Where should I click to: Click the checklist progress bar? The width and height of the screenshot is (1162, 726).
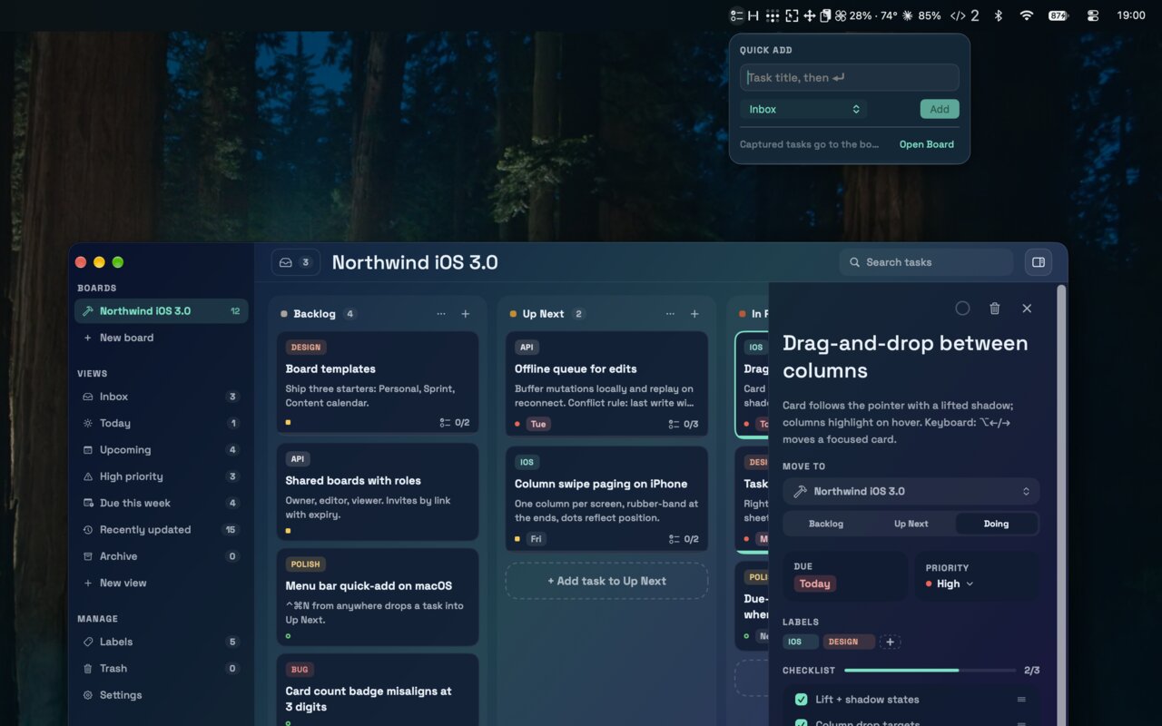tap(930, 671)
